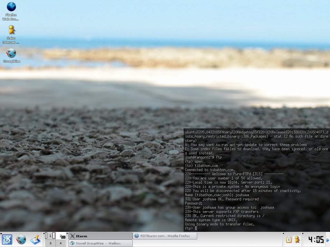This screenshot has height=247, width=330.
Task: Launch Gaim Internet Messenger from the desktop
Action: coord(11,34)
